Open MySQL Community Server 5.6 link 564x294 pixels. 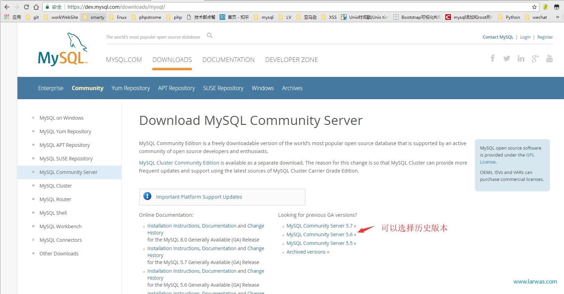[321, 235]
